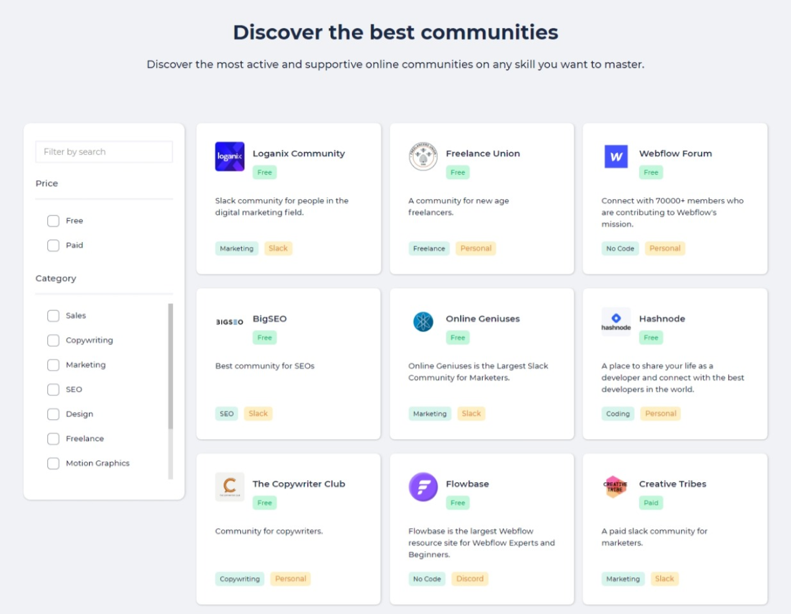
Task: Open the Flowbase card title
Action: [x=467, y=484]
